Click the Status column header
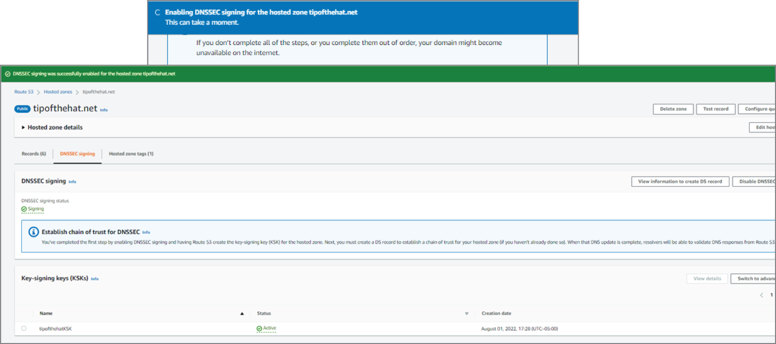The width and height of the screenshot is (776, 344). (x=264, y=313)
